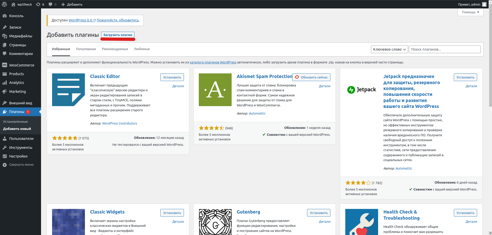Viewport: 492px width, 235px height.
Task: Open WooCommerce from the sidebar
Action: [22, 65]
